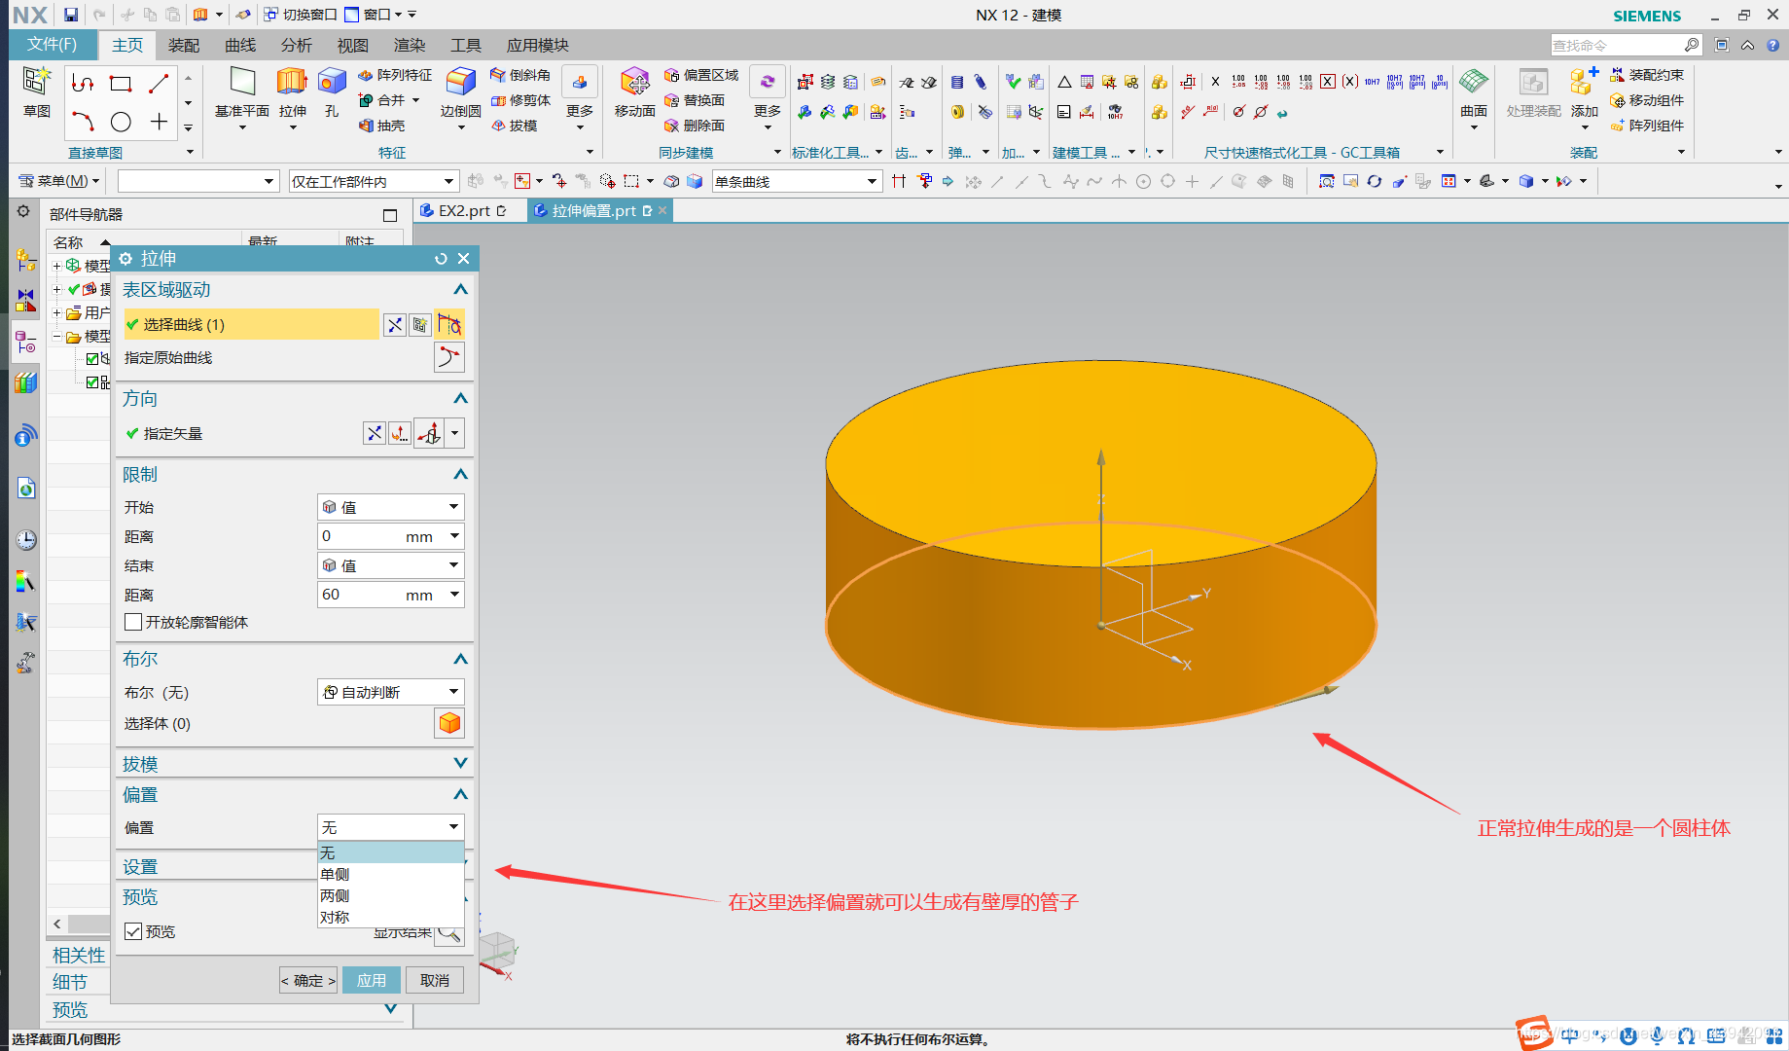
Task: Click the Edge Blend (边倒圆) icon
Action: [x=460, y=93]
